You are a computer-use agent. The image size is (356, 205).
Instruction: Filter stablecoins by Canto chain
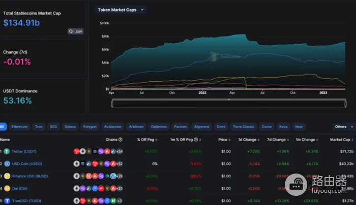point(267,127)
